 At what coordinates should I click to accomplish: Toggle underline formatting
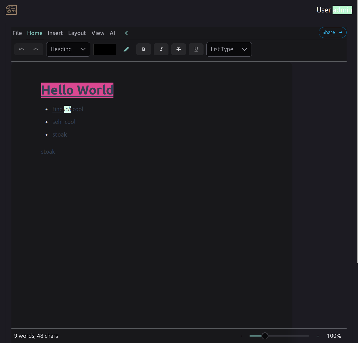point(196,49)
